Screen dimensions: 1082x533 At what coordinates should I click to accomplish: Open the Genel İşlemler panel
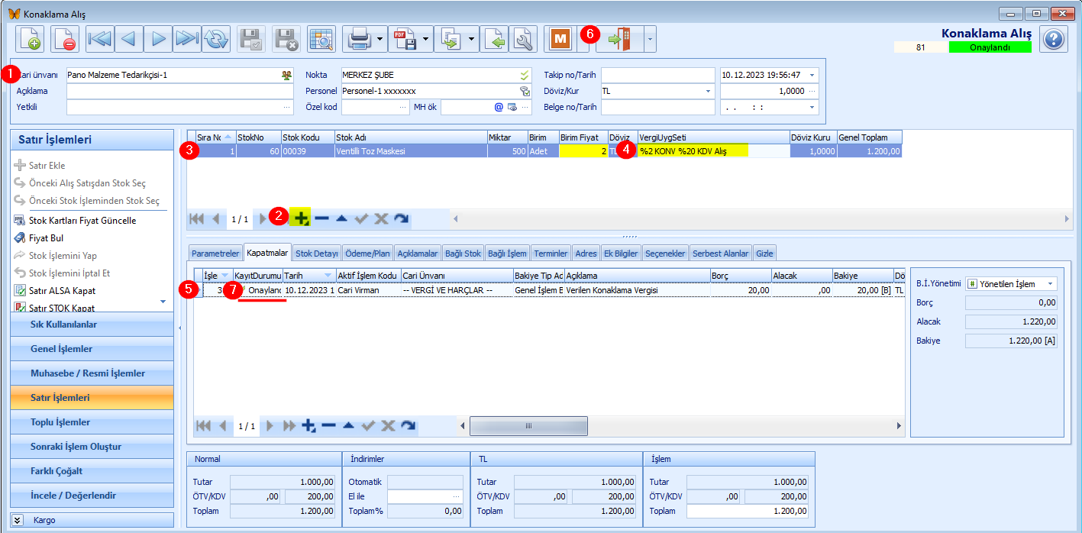(x=92, y=349)
